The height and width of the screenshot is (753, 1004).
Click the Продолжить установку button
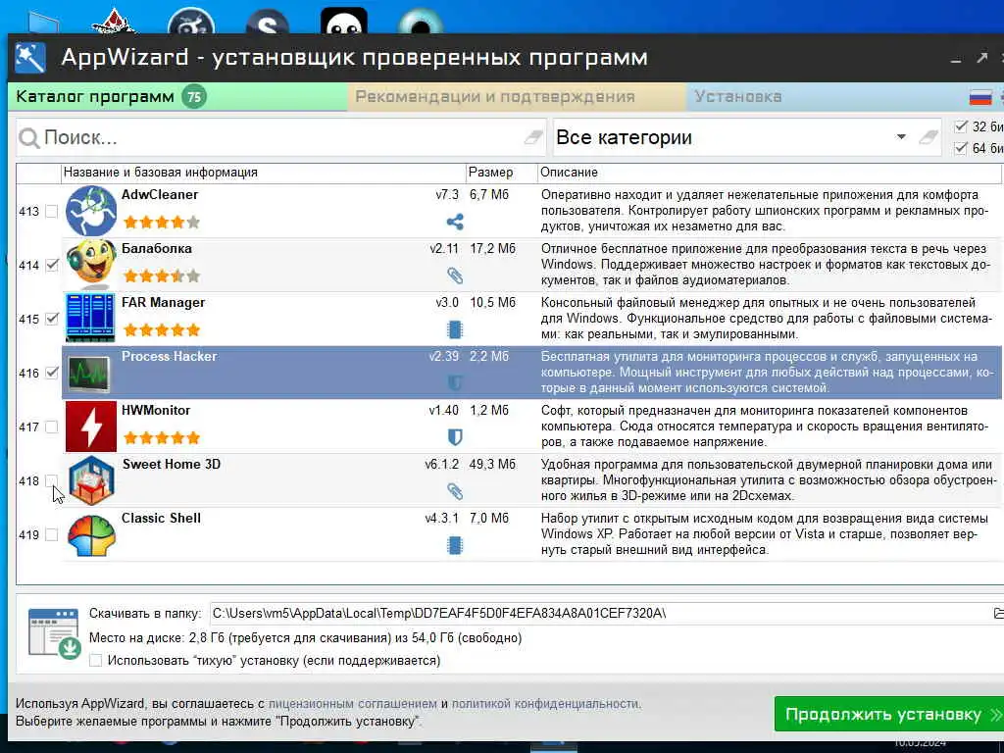click(889, 714)
